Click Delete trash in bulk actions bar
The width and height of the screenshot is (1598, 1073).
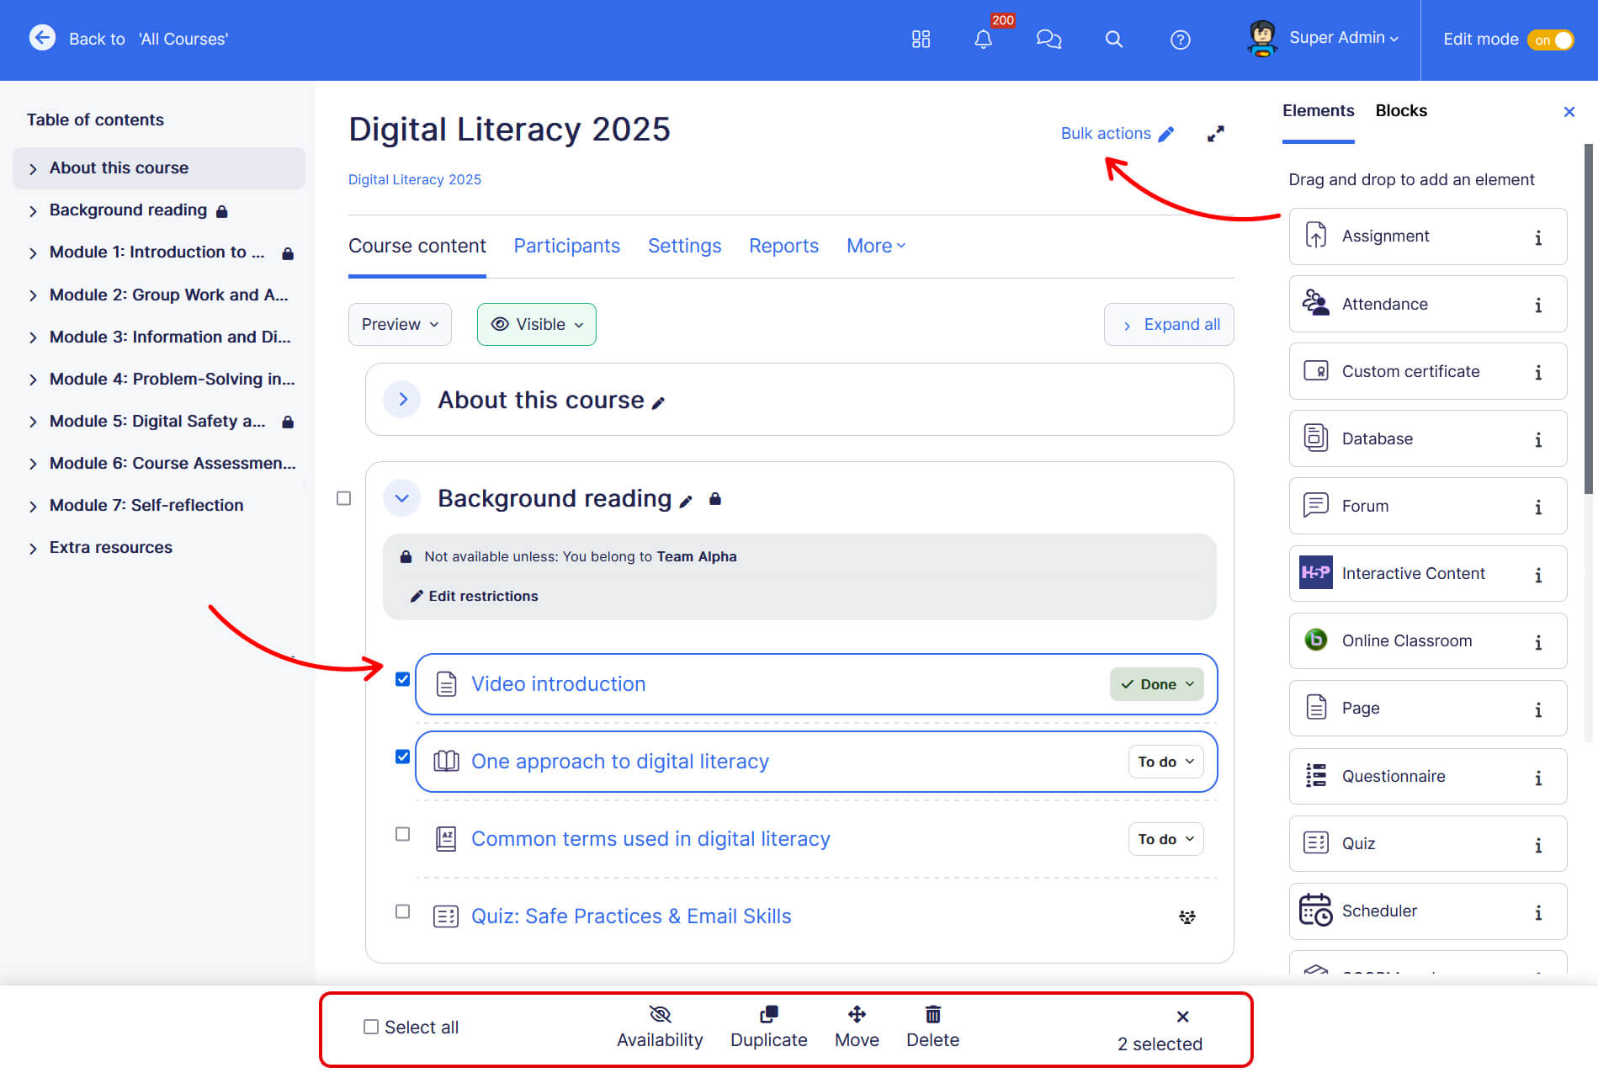[x=932, y=1027]
